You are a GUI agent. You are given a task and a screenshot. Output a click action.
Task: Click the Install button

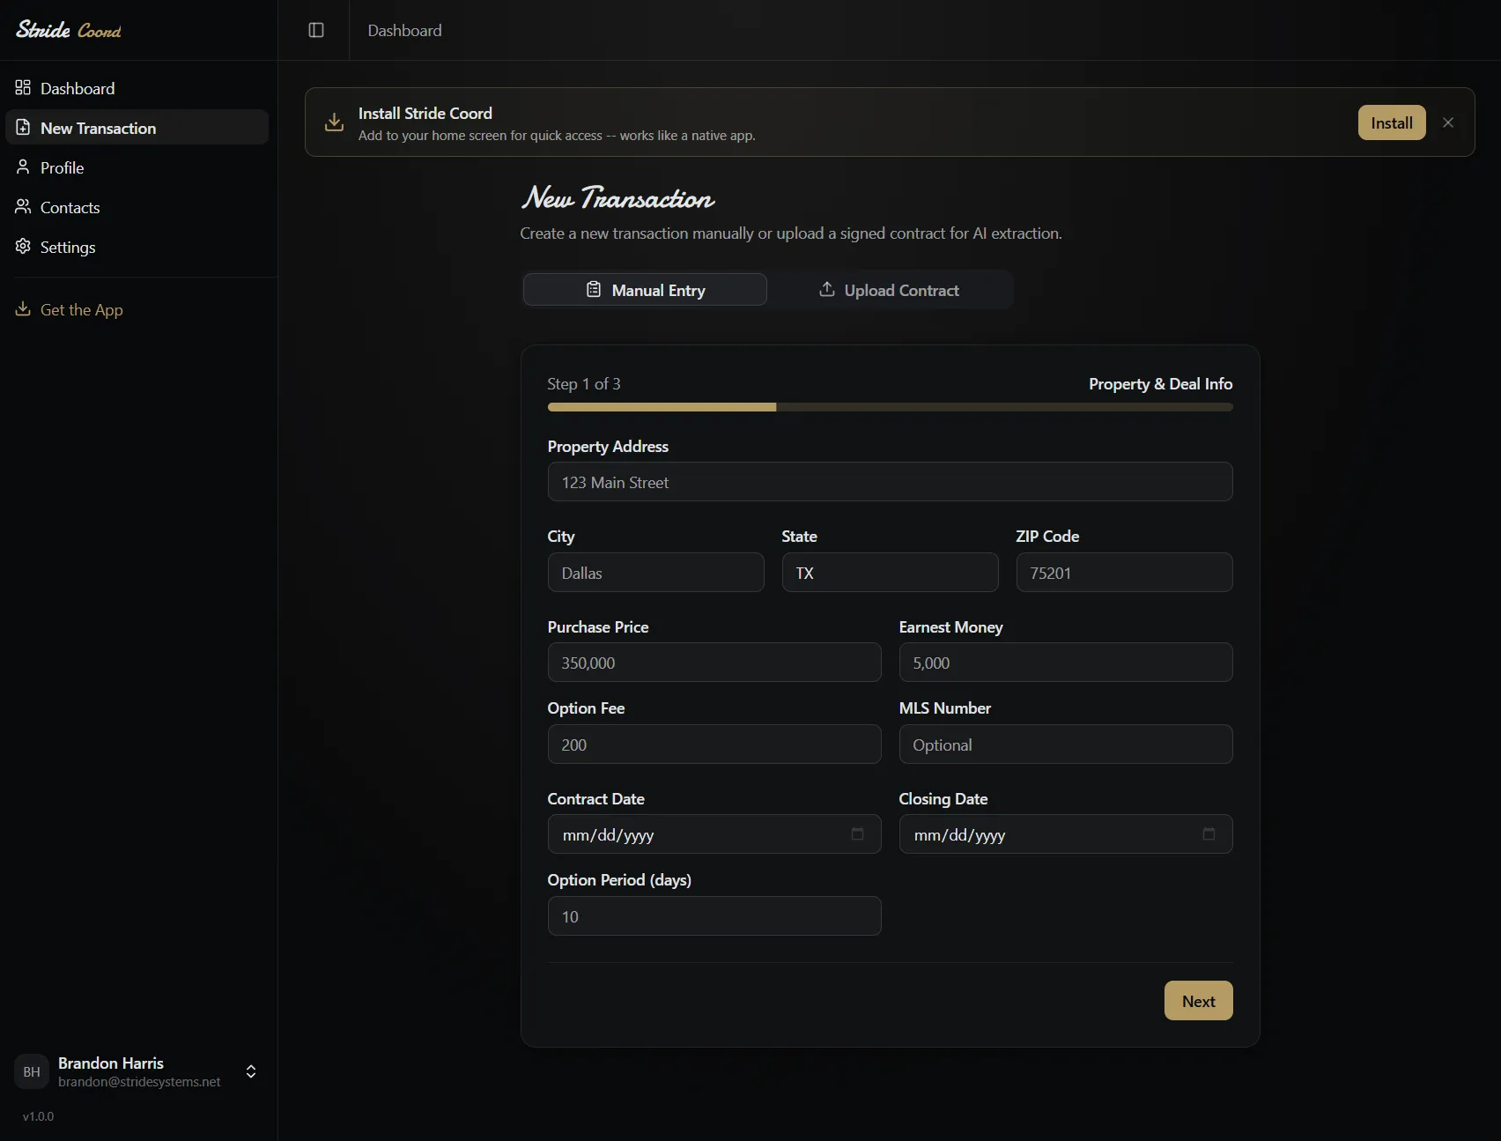(x=1391, y=122)
